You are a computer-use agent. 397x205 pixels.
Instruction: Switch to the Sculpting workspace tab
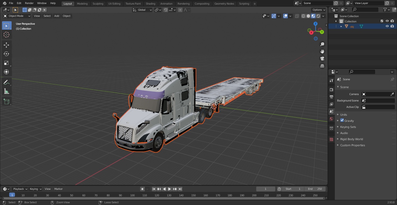98,4
